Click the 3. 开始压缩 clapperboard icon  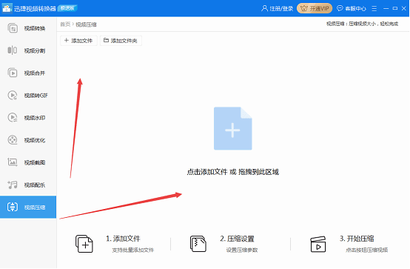(318, 244)
